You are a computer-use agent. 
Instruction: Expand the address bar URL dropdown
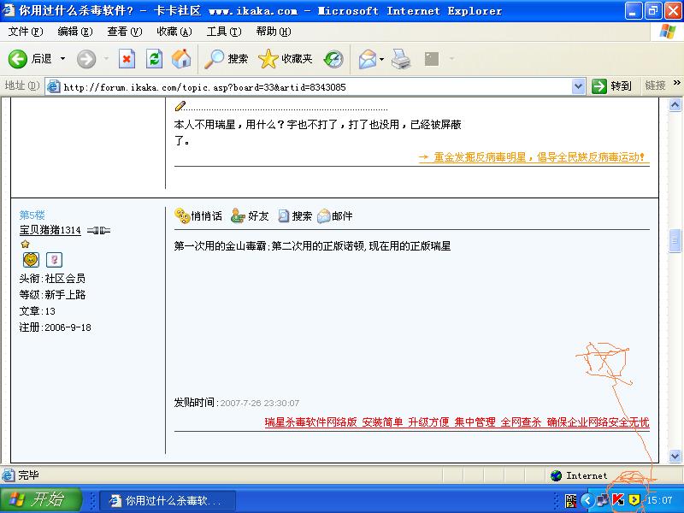(578, 86)
